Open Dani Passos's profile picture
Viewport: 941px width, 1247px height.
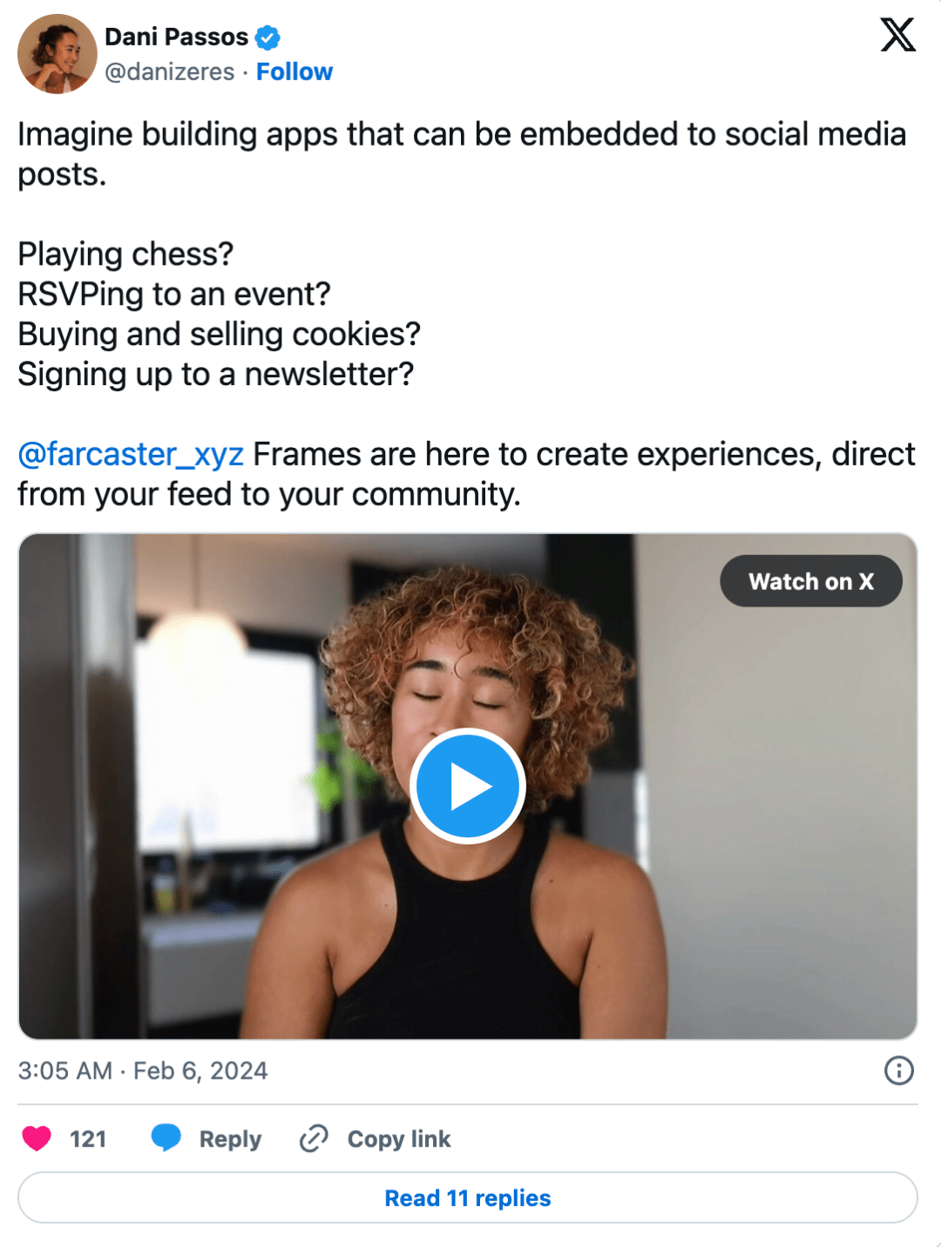(58, 54)
